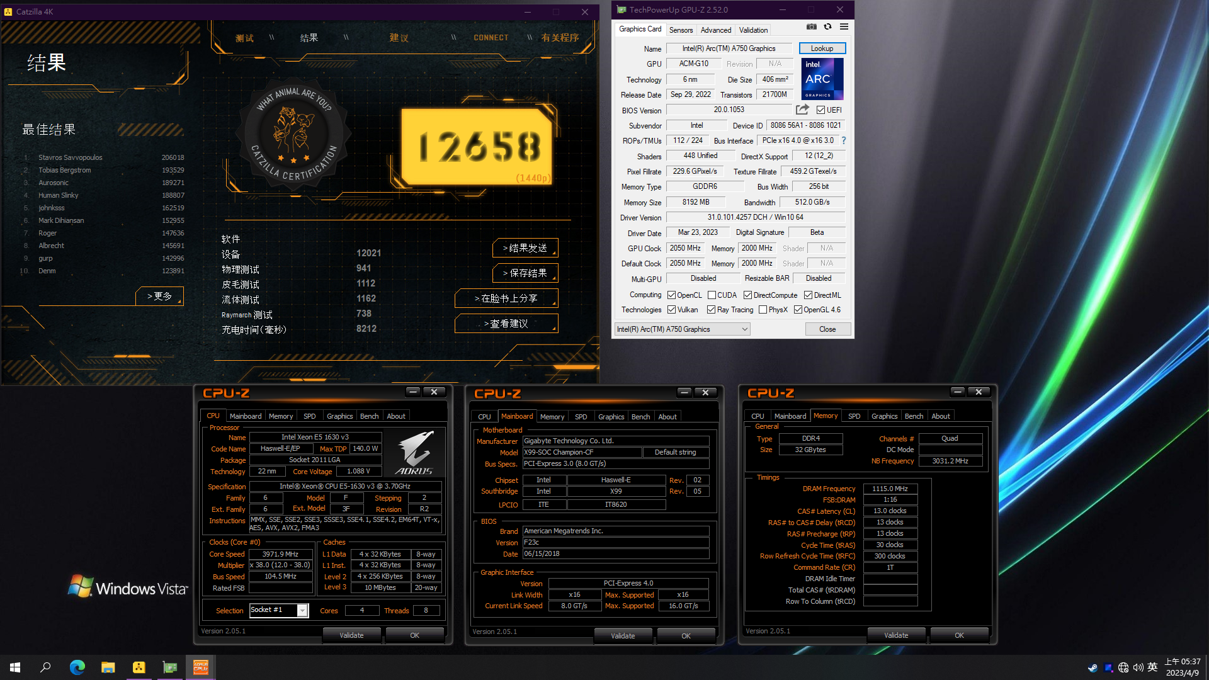Open the About tab in the right CPU-Z window
Viewport: 1209px width, 680px height.
tap(941, 416)
